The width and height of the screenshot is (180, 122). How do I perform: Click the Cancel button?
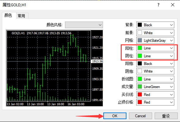pyautogui.click(x=140, y=116)
